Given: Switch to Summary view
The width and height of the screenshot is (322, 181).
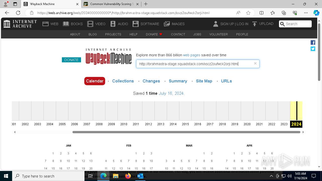Looking at the screenshot, I should pos(178,81).
